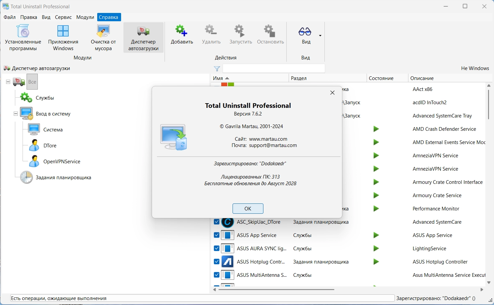Viewport: 494px width, 305px height.
Task: Click the vertical scrollbar thumb of the list
Action: 489,104
